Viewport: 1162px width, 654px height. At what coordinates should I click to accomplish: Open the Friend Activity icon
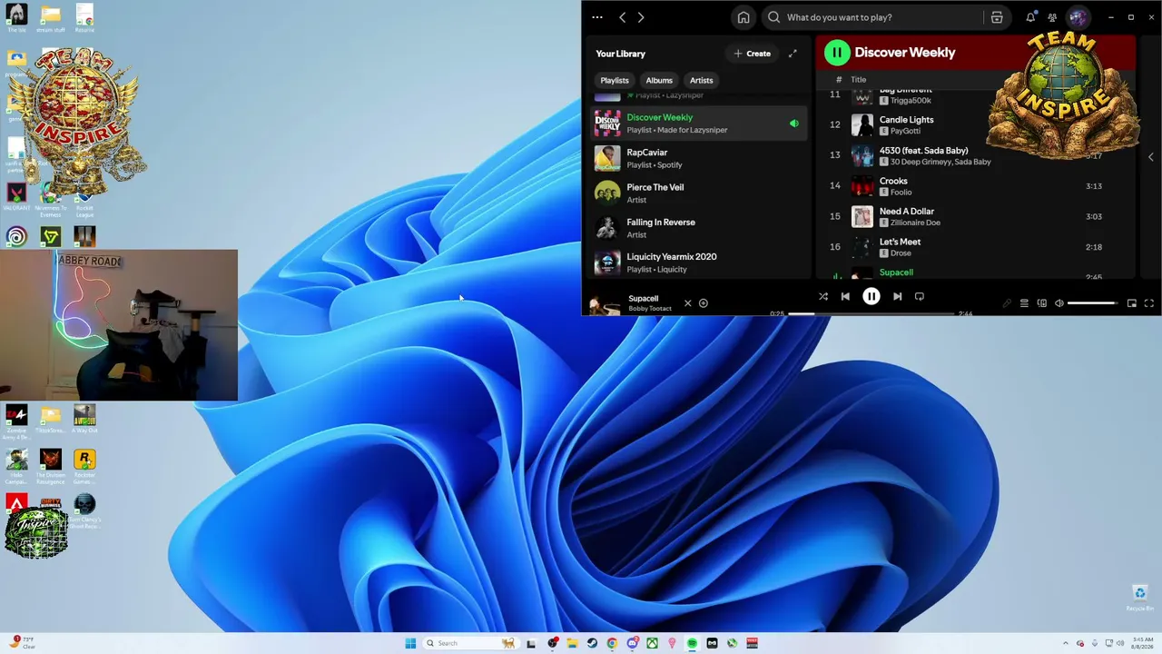coord(1052,17)
